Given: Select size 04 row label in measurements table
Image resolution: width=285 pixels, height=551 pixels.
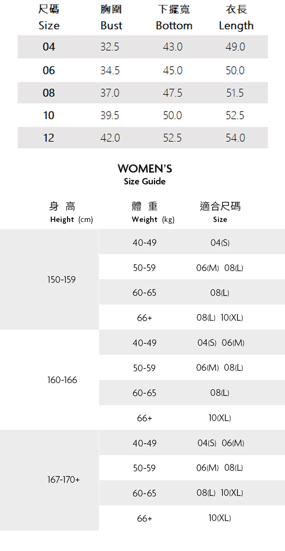Looking at the screenshot, I should (49, 47).
